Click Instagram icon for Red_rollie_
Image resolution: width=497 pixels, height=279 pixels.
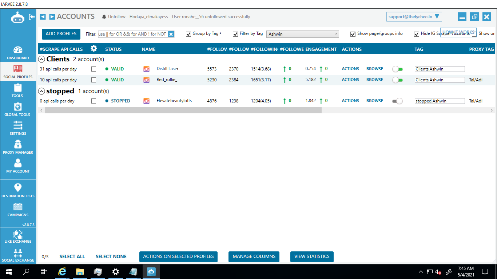[146, 80]
